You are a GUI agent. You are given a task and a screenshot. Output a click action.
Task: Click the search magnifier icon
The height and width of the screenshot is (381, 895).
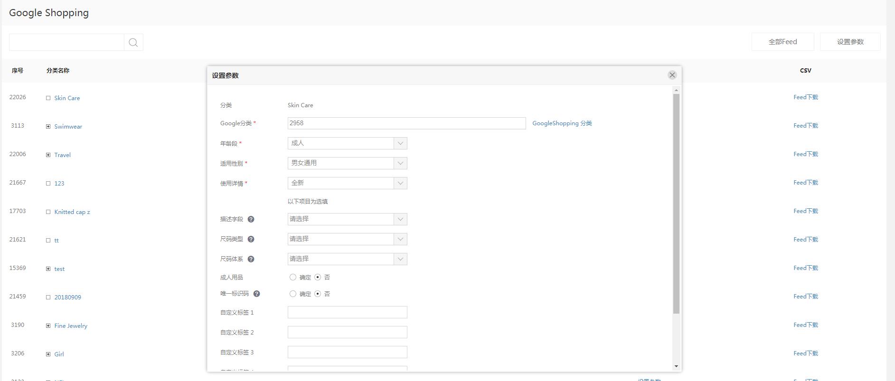133,42
